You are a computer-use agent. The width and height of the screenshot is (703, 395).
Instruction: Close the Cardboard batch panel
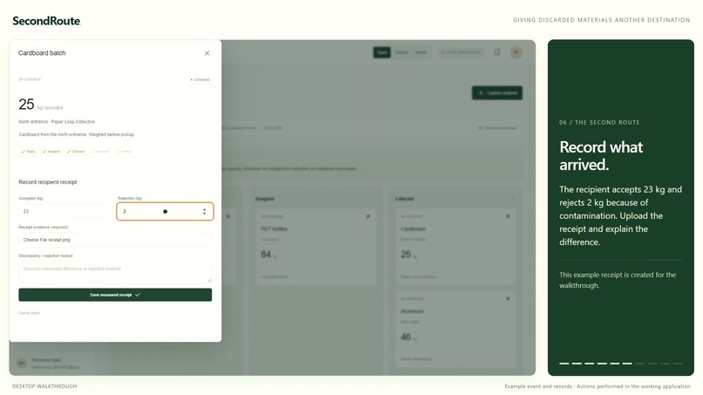coord(207,53)
